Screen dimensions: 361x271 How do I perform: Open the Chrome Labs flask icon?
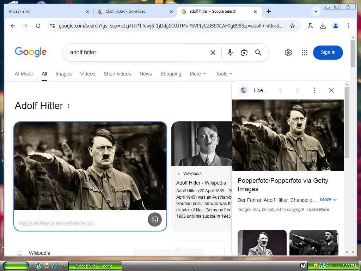pyautogui.click(x=310, y=26)
